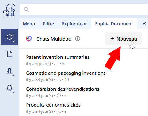Viewport: 148px width, 116px height.
Task: Open the alerts bell sidebar icon
Action: coord(9,88)
